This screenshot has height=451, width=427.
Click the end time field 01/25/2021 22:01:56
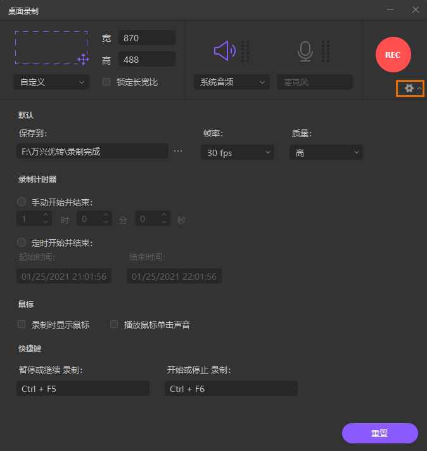174,276
